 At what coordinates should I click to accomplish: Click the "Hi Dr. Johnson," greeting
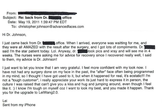coord(14,35)
